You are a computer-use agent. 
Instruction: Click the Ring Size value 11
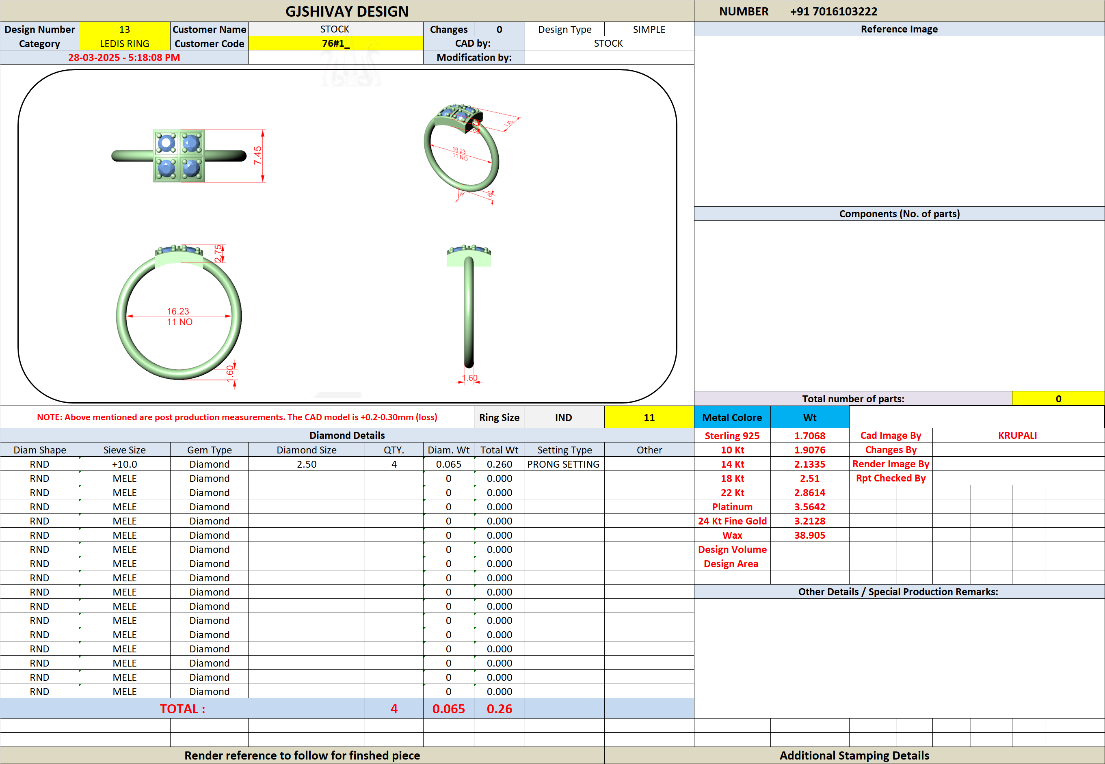[x=649, y=417]
